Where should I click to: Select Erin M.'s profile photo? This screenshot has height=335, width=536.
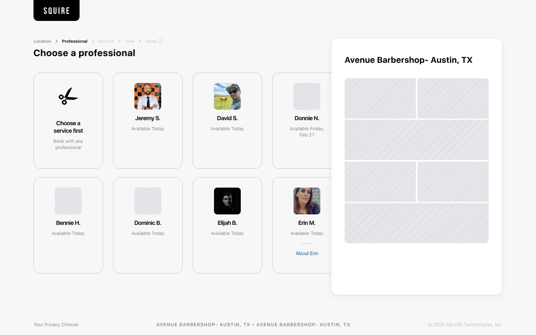(x=307, y=201)
